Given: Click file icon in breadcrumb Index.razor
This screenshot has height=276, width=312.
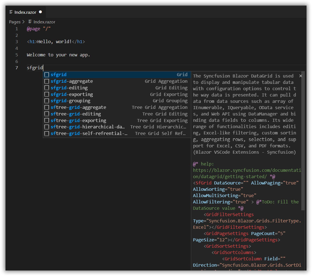Looking at the screenshot, I should (30, 22).
